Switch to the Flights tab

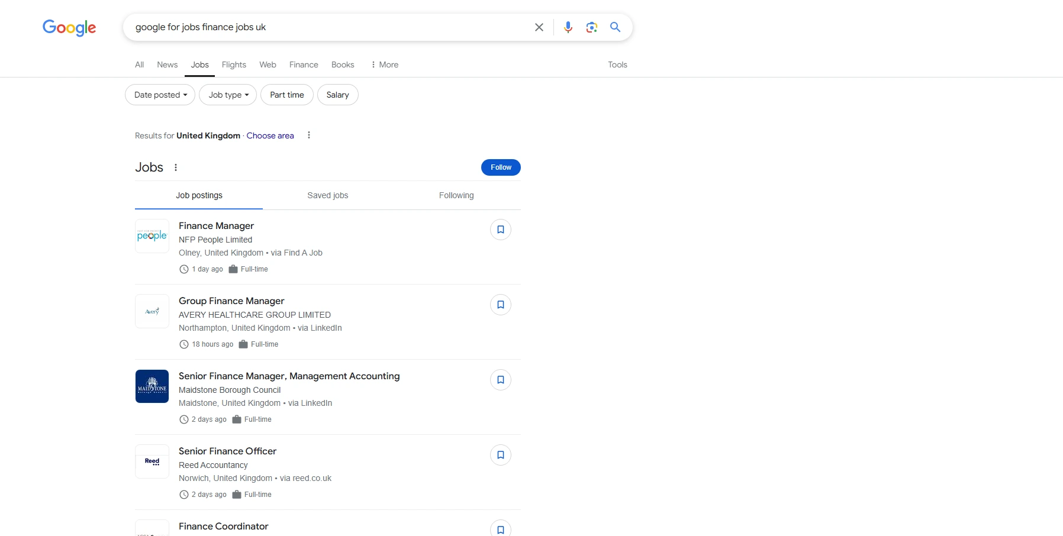pyautogui.click(x=234, y=64)
